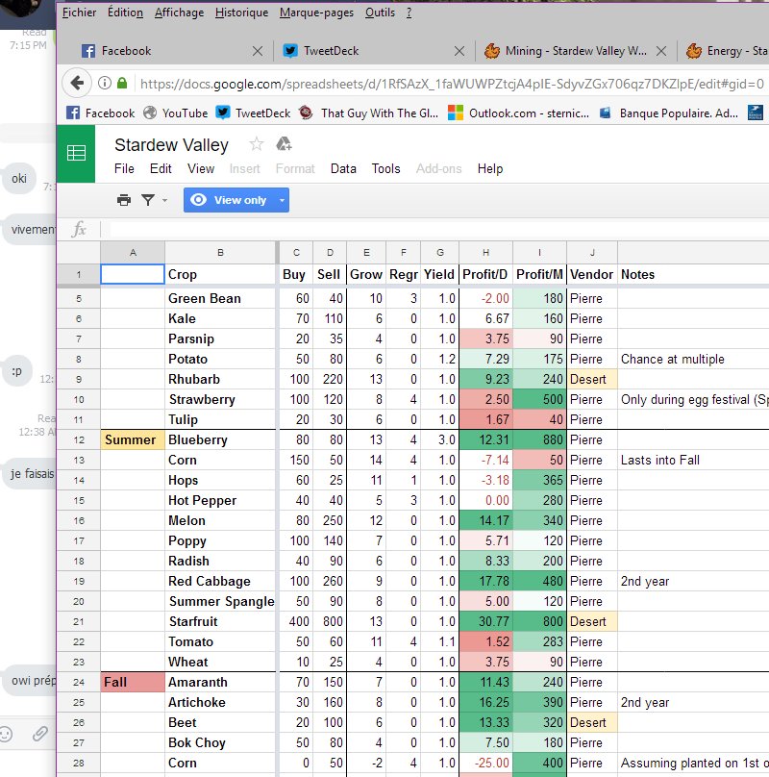Open the TweetDeck bookmark
This screenshot has width=769, height=777.
(253, 113)
